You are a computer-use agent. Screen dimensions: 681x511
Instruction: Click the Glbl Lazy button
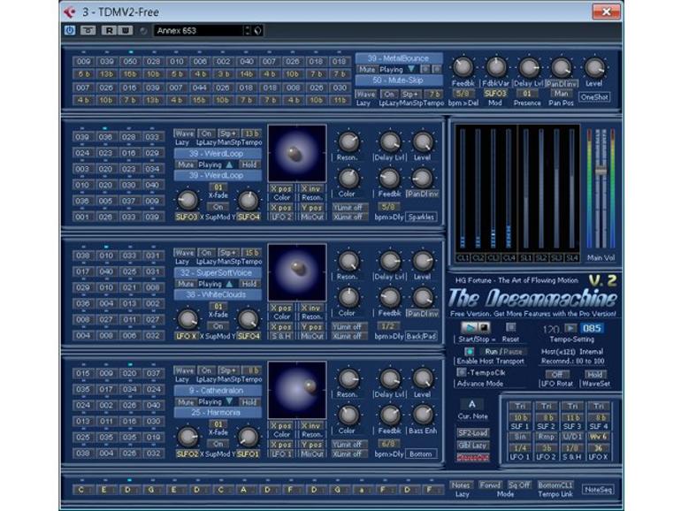(x=472, y=446)
